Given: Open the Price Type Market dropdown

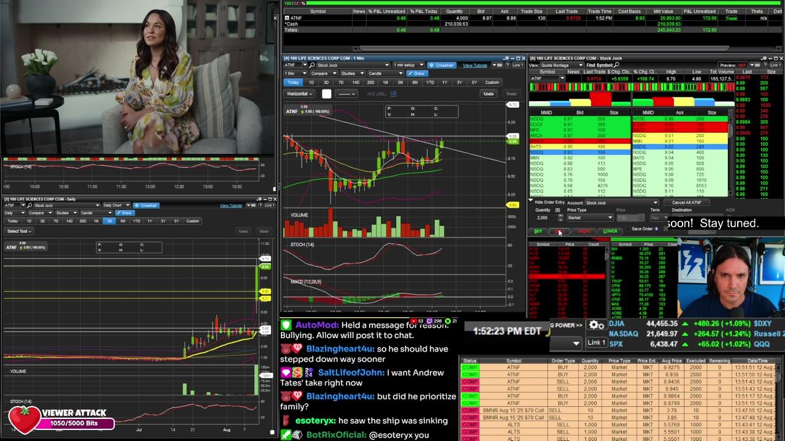Looking at the screenshot, I should [590, 217].
